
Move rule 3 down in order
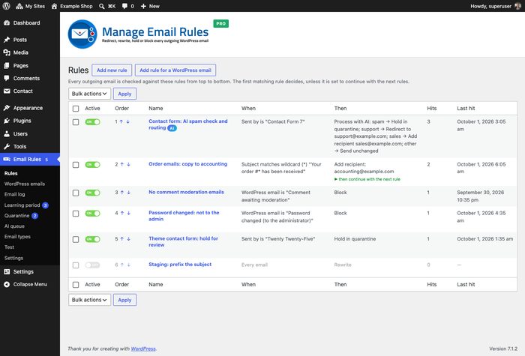point(128,193)
